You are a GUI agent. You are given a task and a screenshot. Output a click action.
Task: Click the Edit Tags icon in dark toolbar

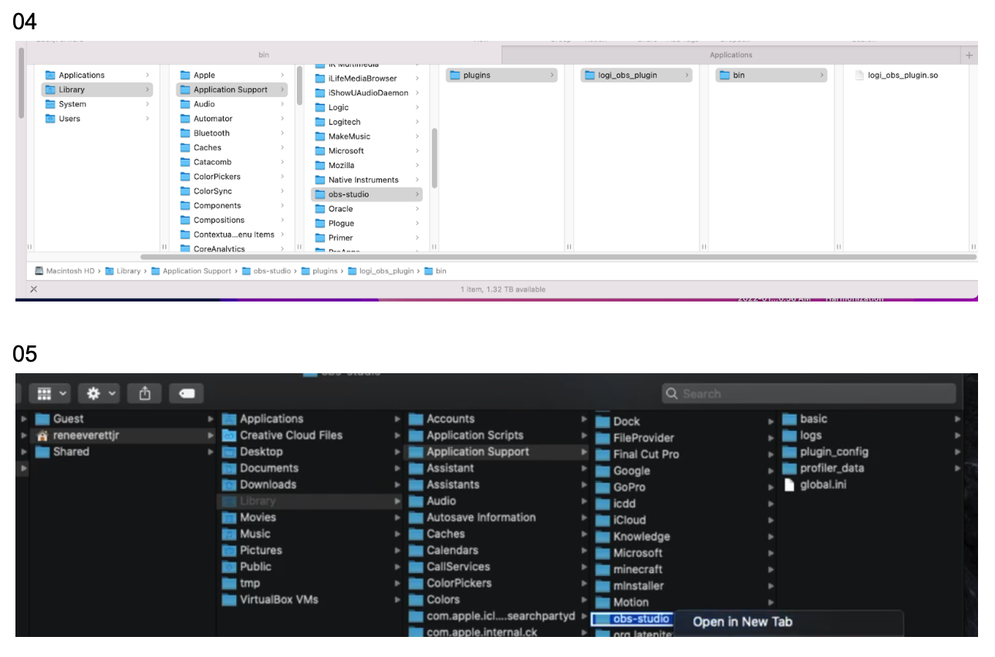tap(187, 393)
